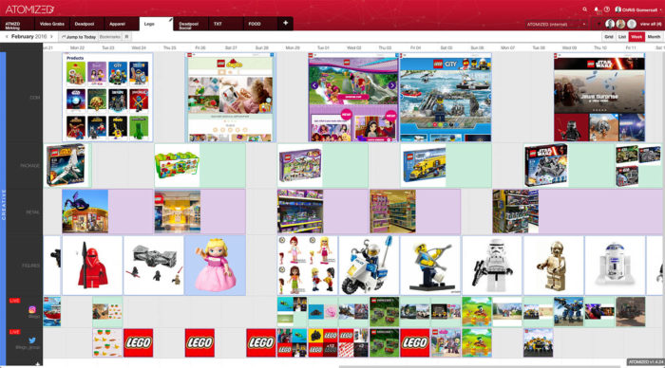This screenshot has width=665, height=368.
Task: Open the Bookmarks button
Action: (x=110, y=37)
